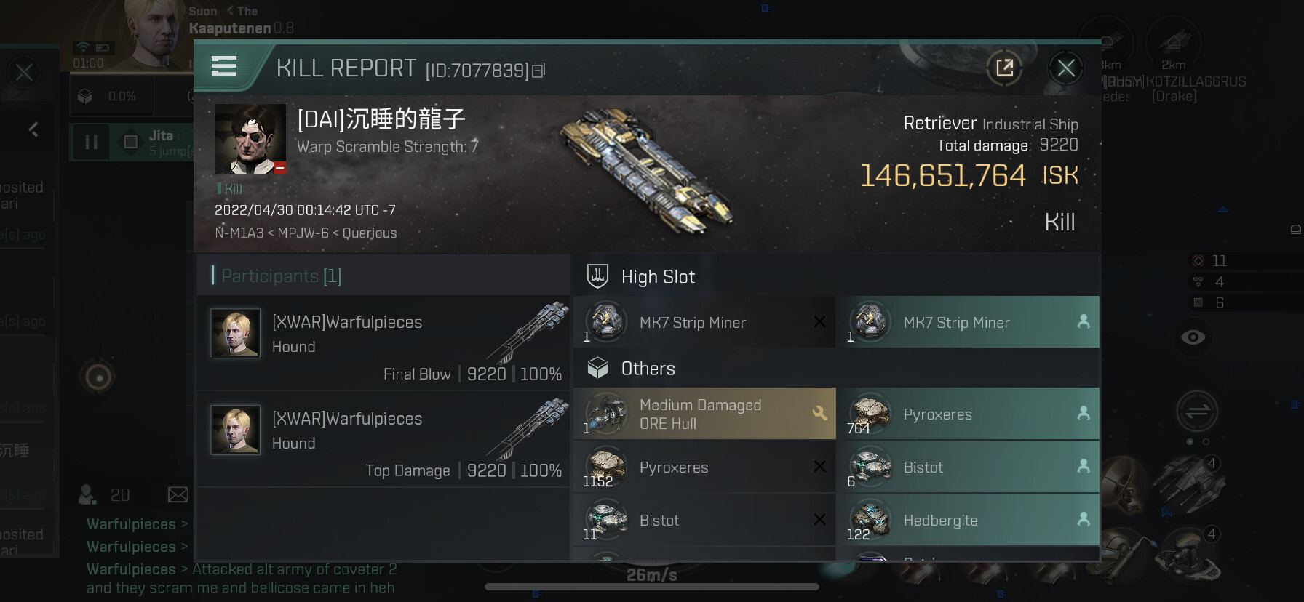Open Warfulpieces Final Blow participant entry

tap(383, 343)
